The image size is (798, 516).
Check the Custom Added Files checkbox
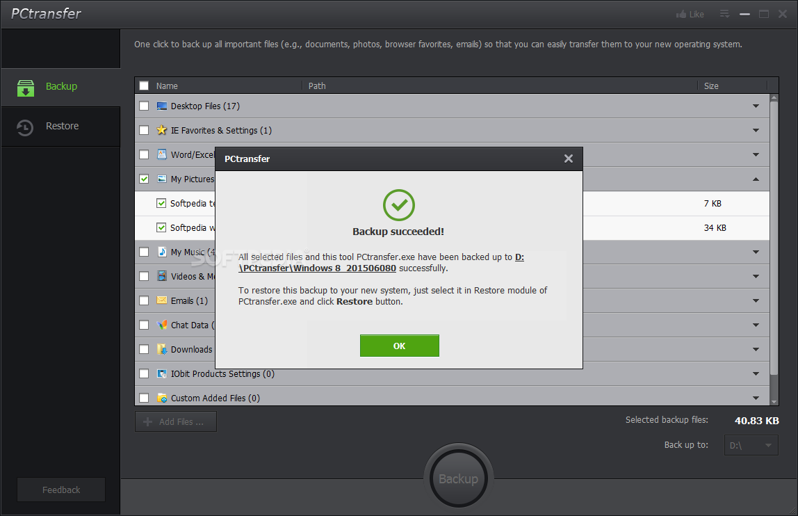point(144,398)
